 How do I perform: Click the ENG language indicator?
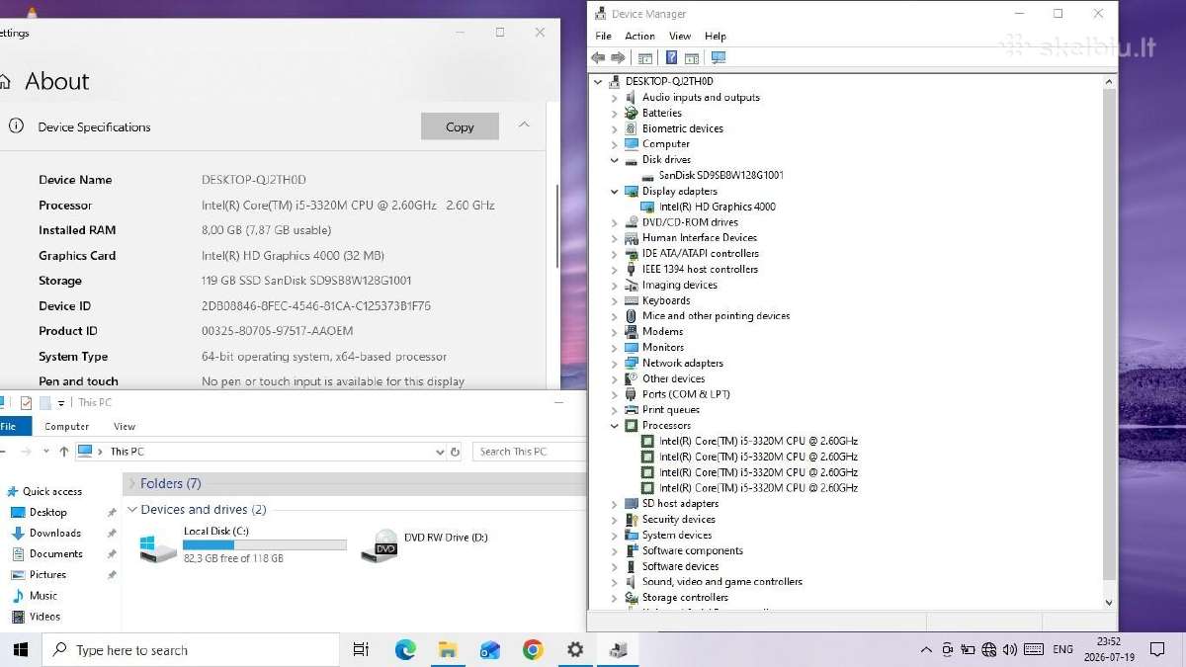click(1062, 649)
